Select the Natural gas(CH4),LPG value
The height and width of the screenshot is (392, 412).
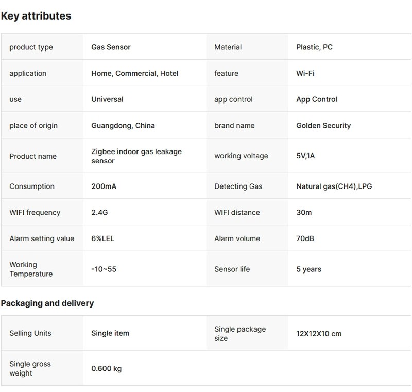[x=334, y=186]
